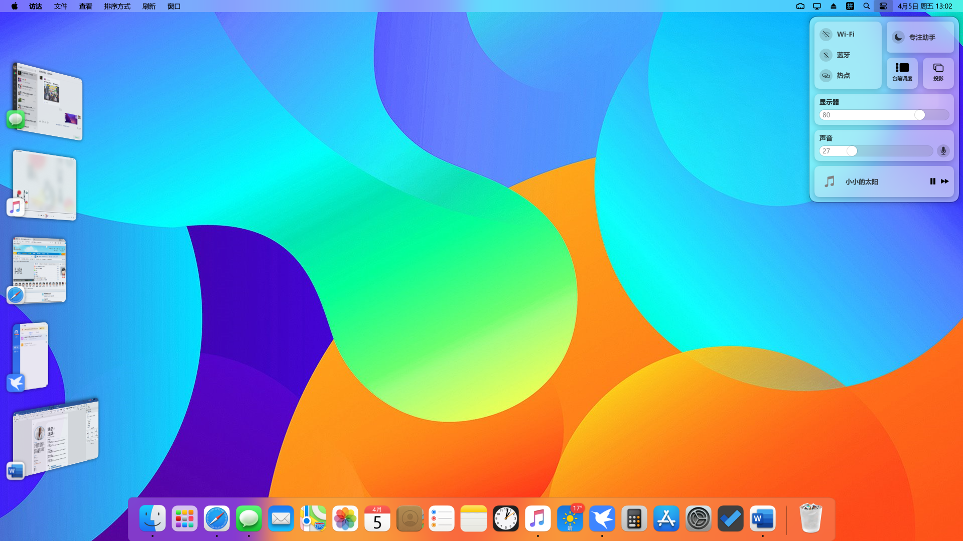This screenshot has width=963, height=541.
Task: Open the Apple menu
Action: point(15,7)
